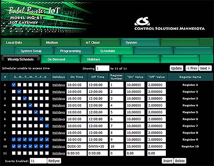Screen dimensions: 214x166
Task: Go to next page with Next
Action: [205, 68]
